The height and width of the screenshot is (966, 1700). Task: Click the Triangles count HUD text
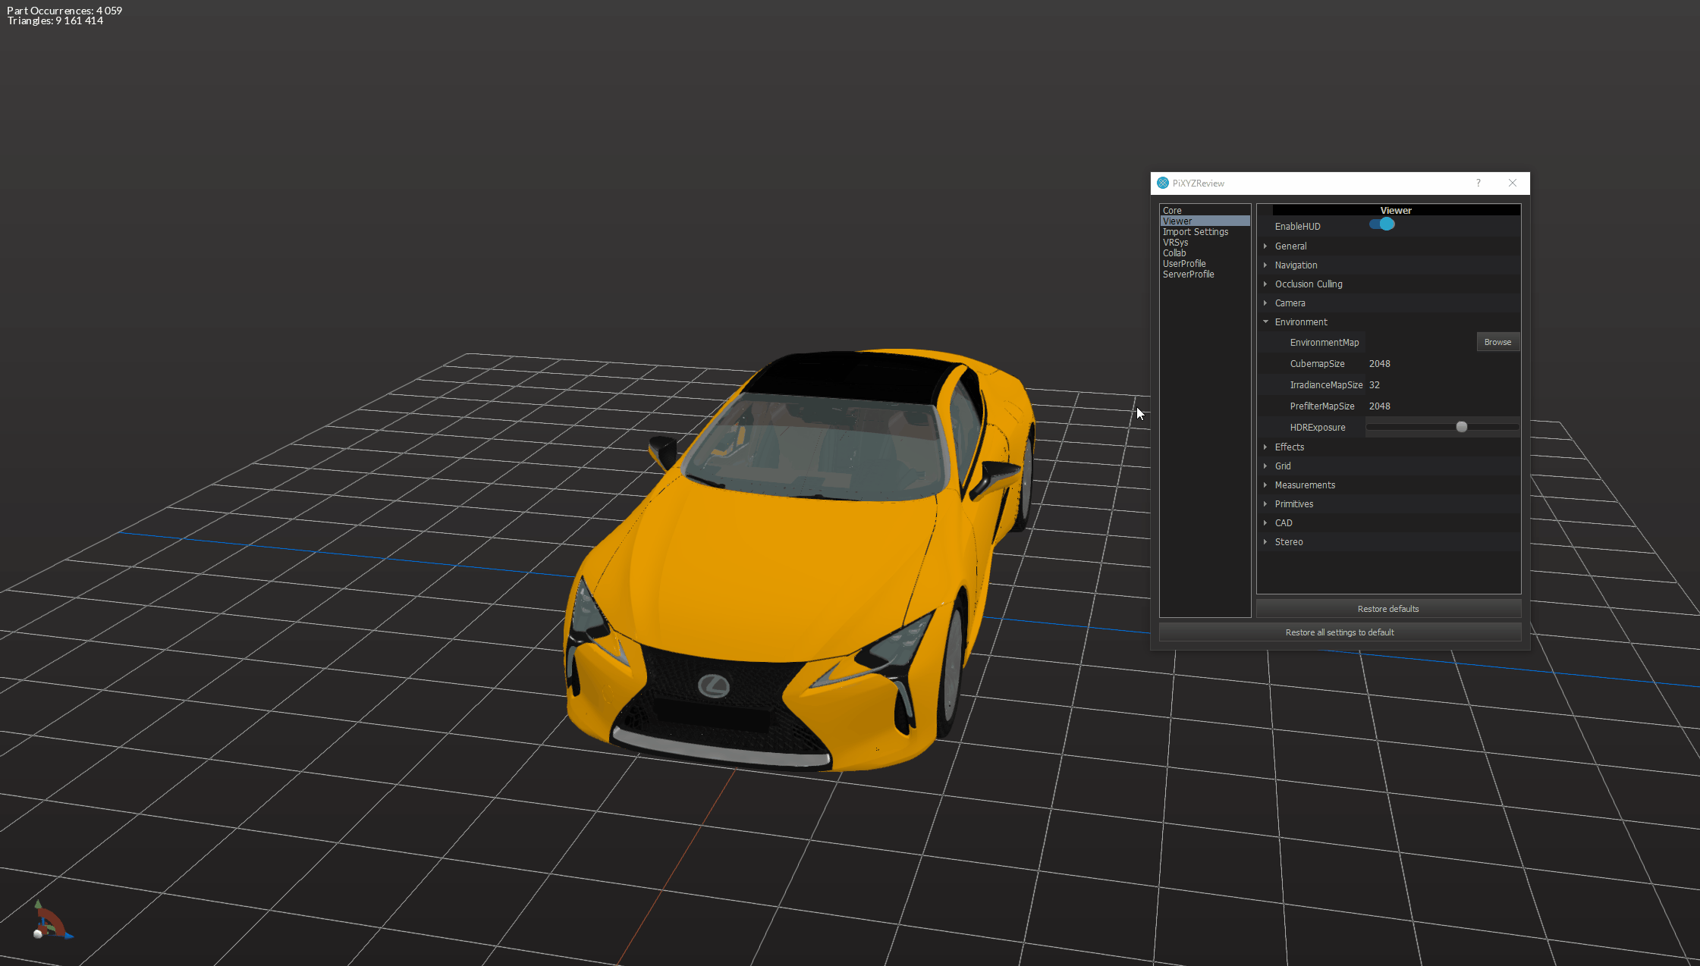(x=55, y=21)
